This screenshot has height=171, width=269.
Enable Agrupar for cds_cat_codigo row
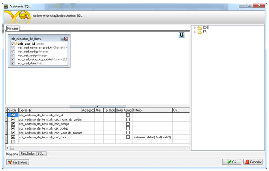click(x=128, y=128)
